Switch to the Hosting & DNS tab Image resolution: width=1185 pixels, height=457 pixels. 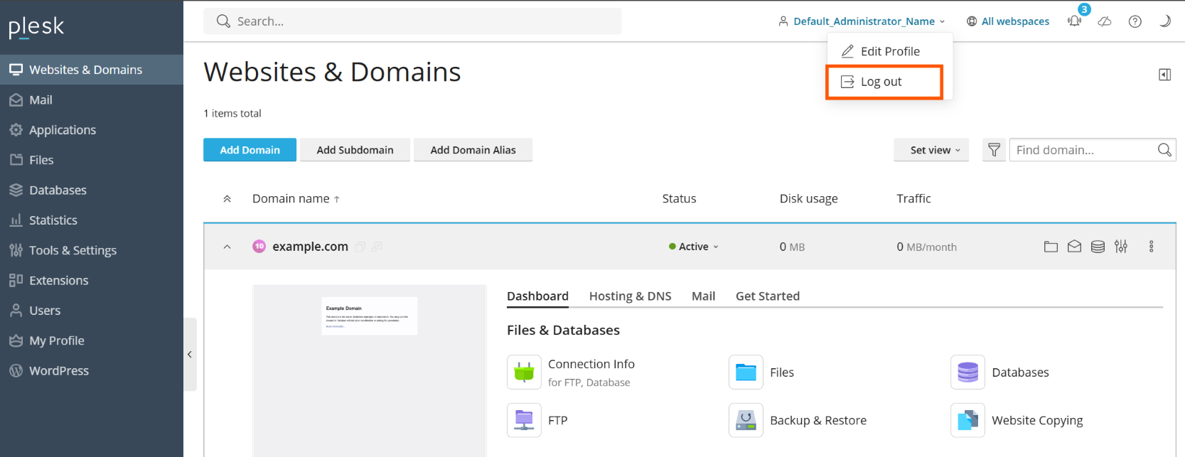(630, 296)
